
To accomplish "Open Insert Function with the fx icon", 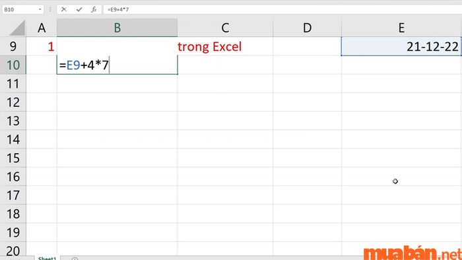I will (x=94, y=9).
